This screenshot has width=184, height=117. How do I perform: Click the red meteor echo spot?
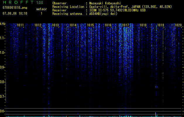click(x=156, y=87)
